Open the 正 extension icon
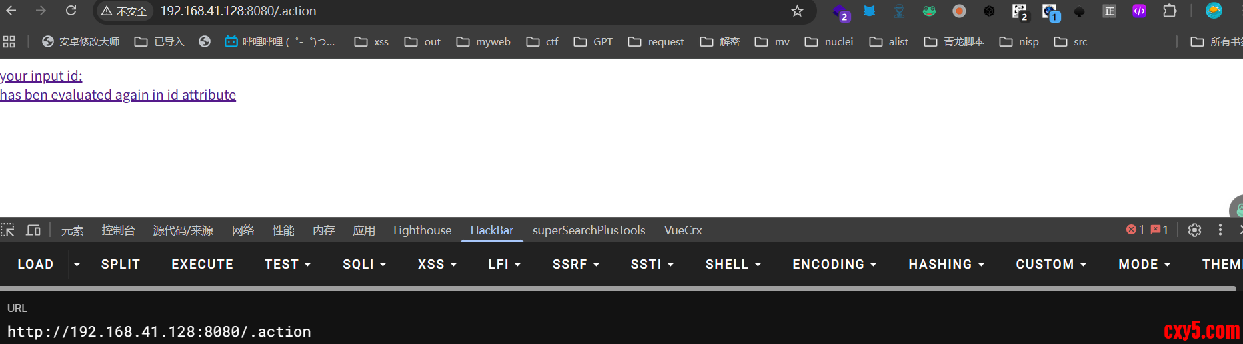This screenshot has width=1243, height=344. pyautogui.click(x=1109, y=11)
